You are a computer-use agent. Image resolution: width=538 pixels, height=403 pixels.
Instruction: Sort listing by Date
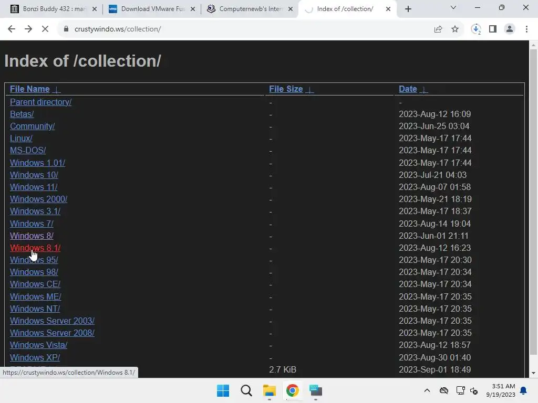[408, 89]
